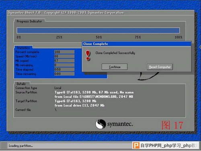Click the 'Mb copied' label

point(22,61)
